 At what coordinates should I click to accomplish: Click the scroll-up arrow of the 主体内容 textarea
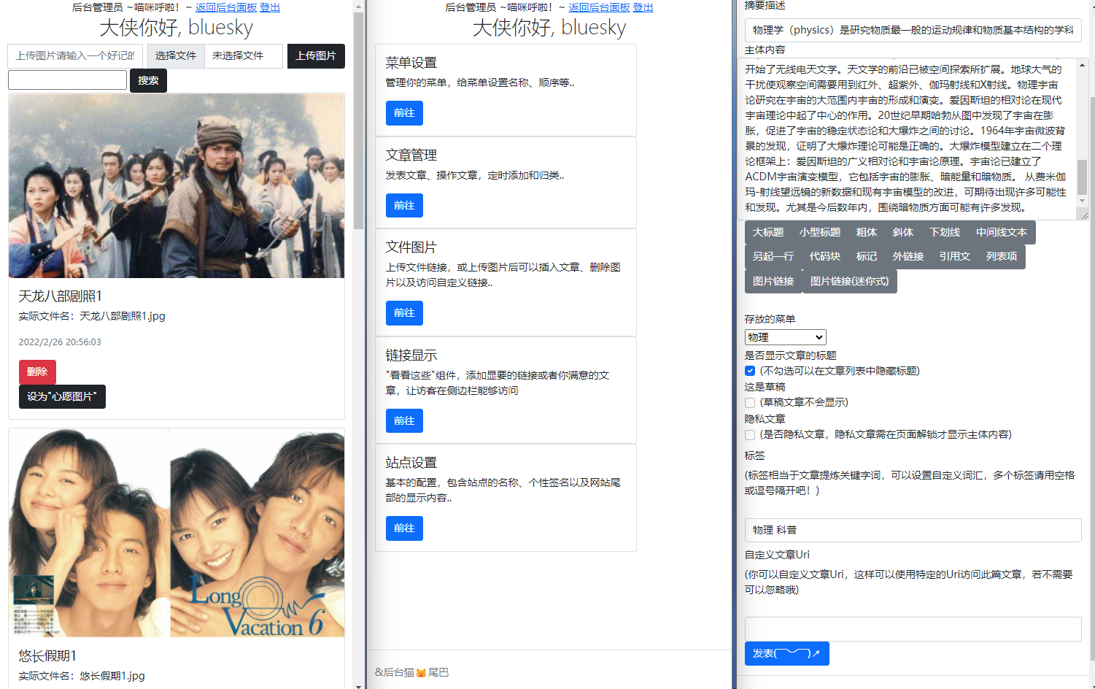1082,65
